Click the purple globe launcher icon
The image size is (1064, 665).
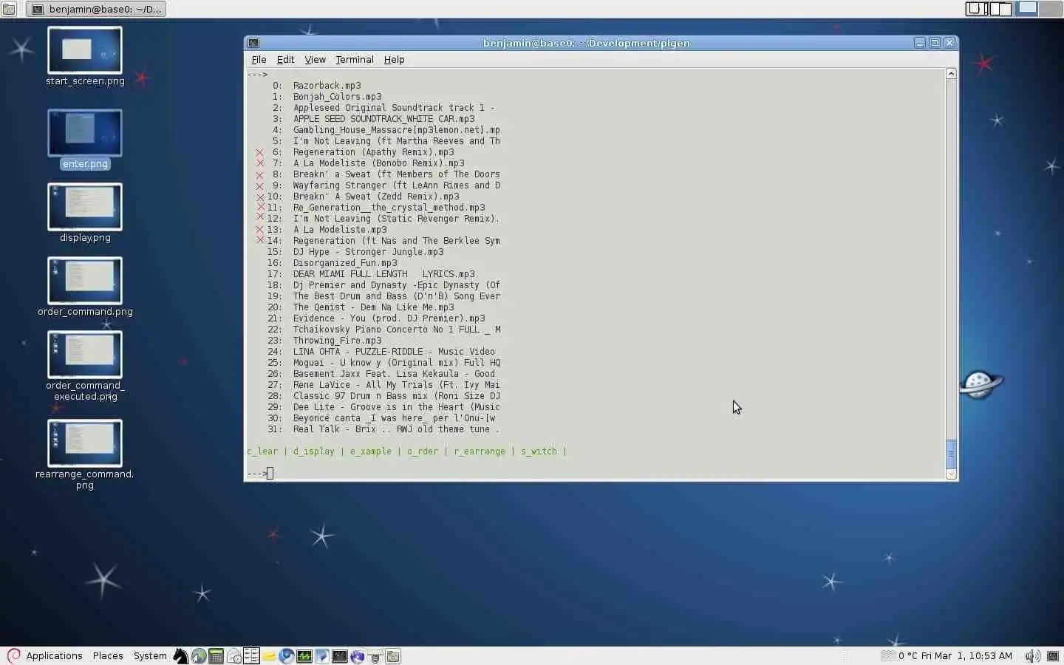click(358, 656)
